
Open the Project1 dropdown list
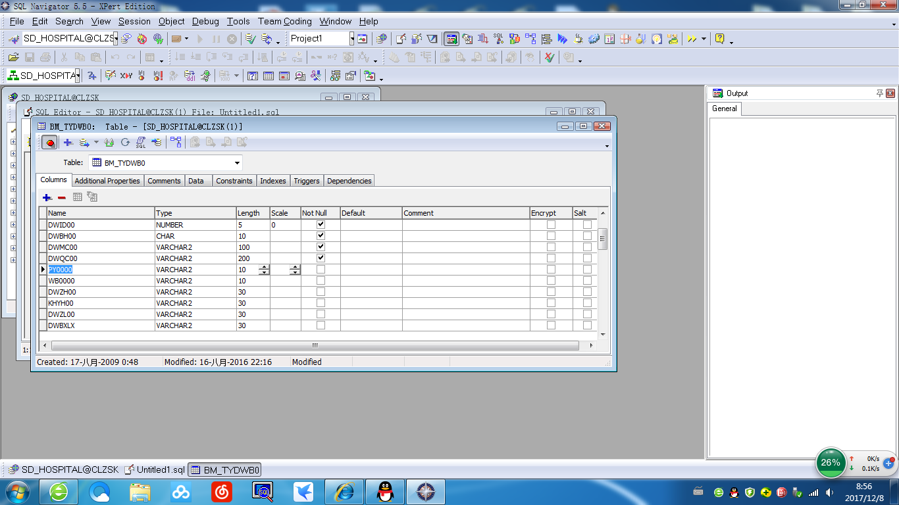(351, 39)
